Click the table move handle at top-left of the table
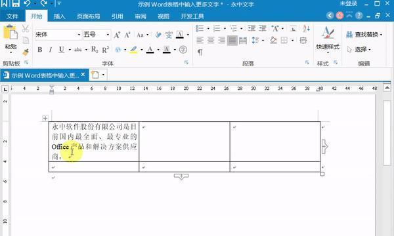394x236 pixels. pos(45,118)
